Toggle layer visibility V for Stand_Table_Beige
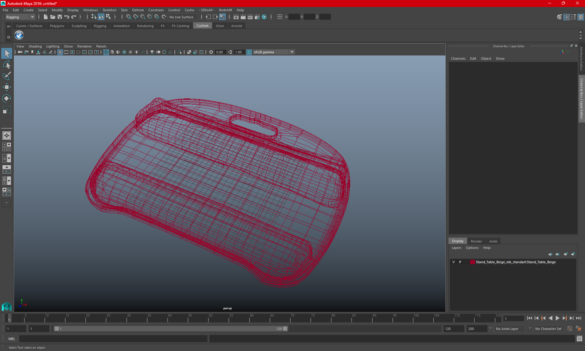The image size is (585, 351). coord(453,262)
